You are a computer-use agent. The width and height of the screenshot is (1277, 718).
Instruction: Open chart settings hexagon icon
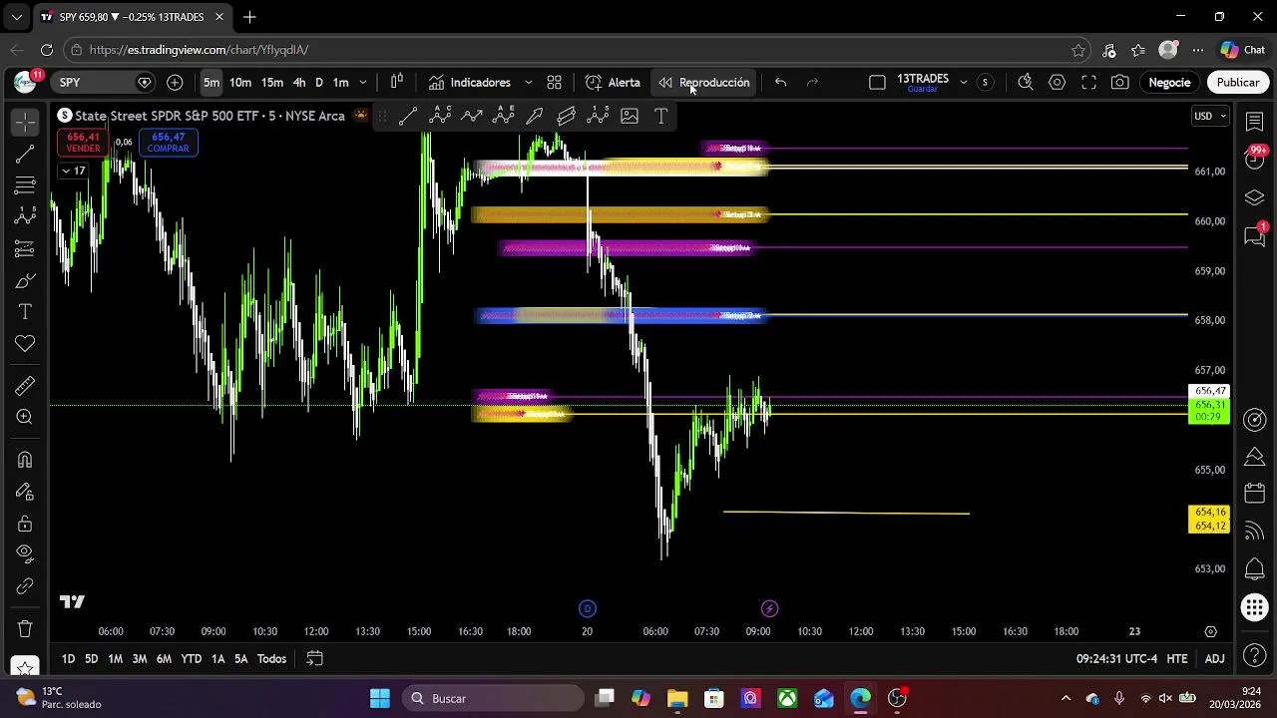point(1058,82)
